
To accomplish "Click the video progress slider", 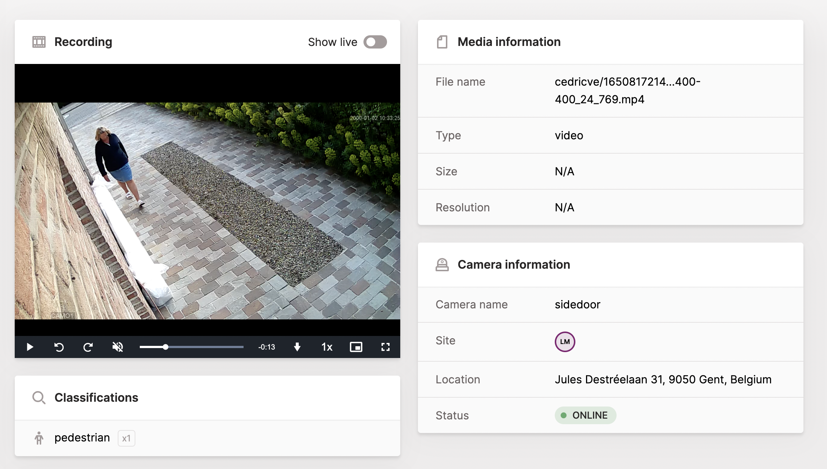I will (191, 347).
